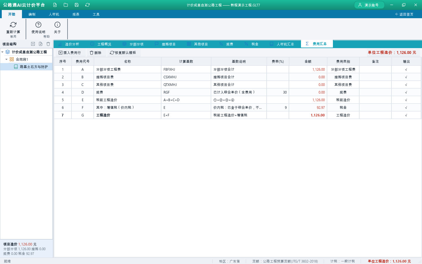
Task: Click 地区：广东省 in status bar
Action: [x=229, y=261]
